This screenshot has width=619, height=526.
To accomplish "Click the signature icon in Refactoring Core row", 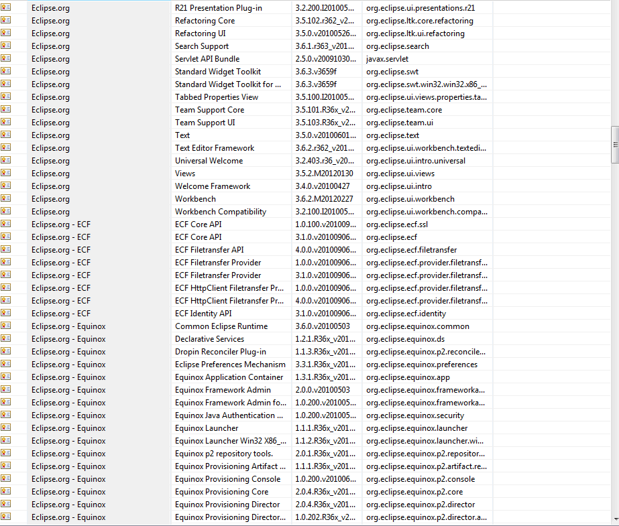I will (x=5, y=19).
